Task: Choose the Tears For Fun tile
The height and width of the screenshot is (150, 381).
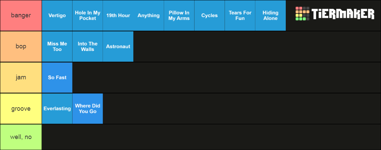Action: pos(240,16)
